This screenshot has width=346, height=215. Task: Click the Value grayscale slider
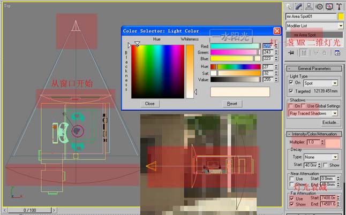236,79
